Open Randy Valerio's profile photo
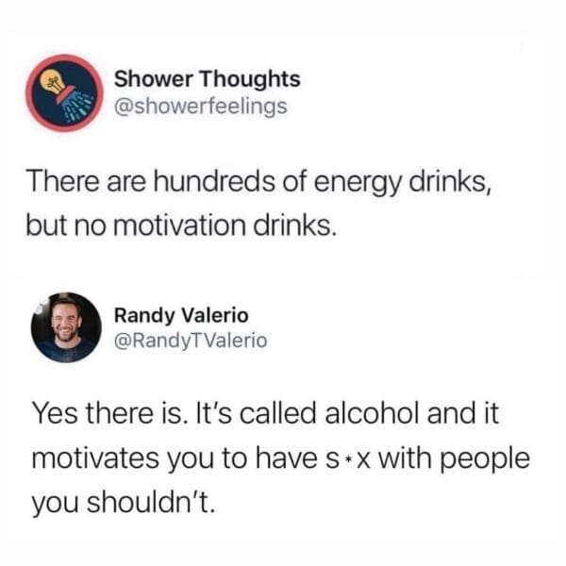Viewport: 566px width, 566px height. 66,327
